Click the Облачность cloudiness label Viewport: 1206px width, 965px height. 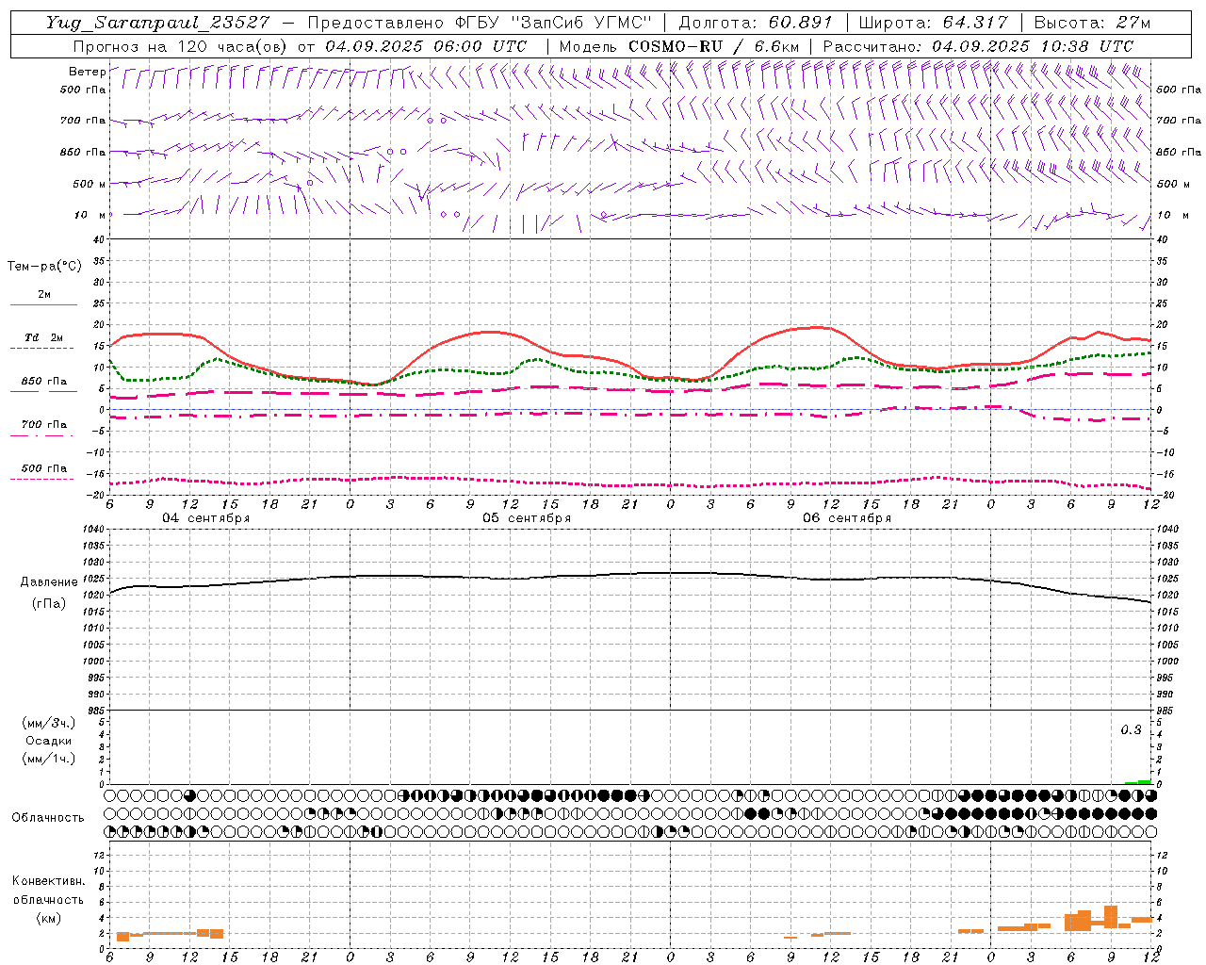tap(48, 817)
